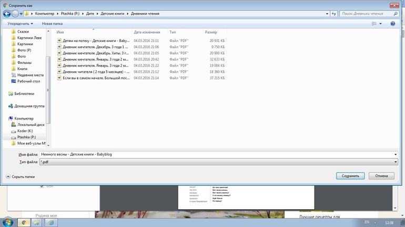Click the change view icon
Screen dimensions: 405x227
tap(374, 24)
